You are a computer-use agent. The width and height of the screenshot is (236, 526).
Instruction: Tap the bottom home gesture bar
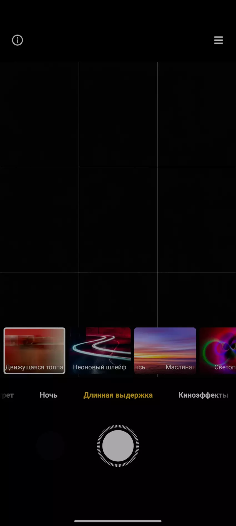coord(118,521)
